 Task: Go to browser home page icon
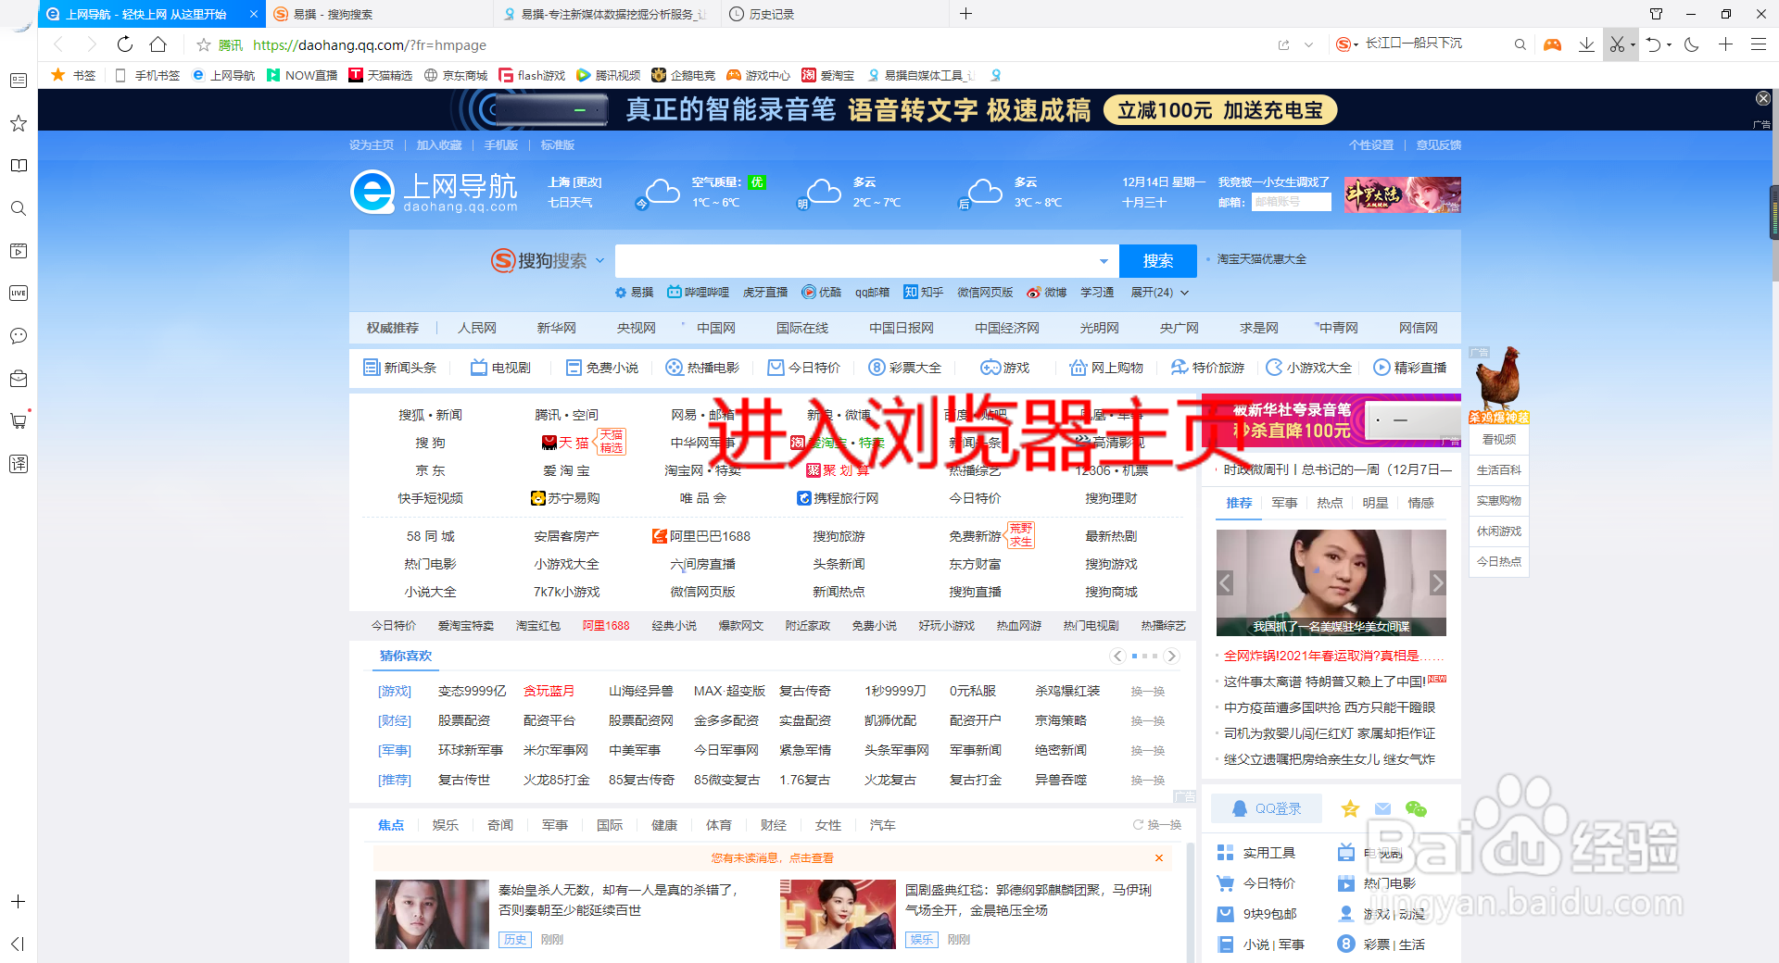(x=158, y=44)
